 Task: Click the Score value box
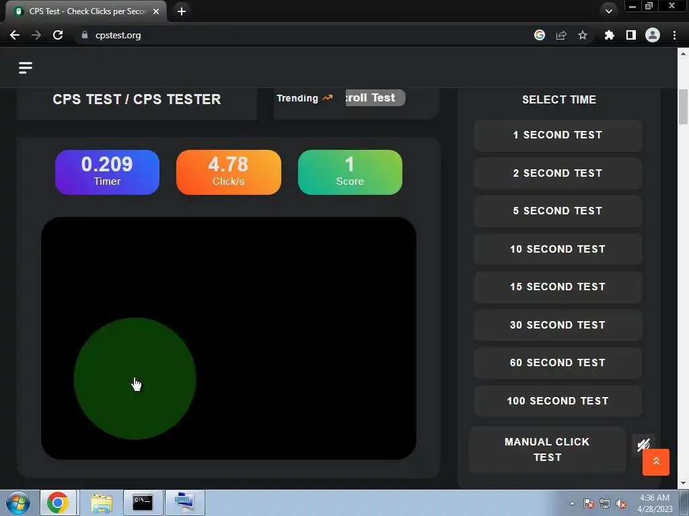[350, 172]
